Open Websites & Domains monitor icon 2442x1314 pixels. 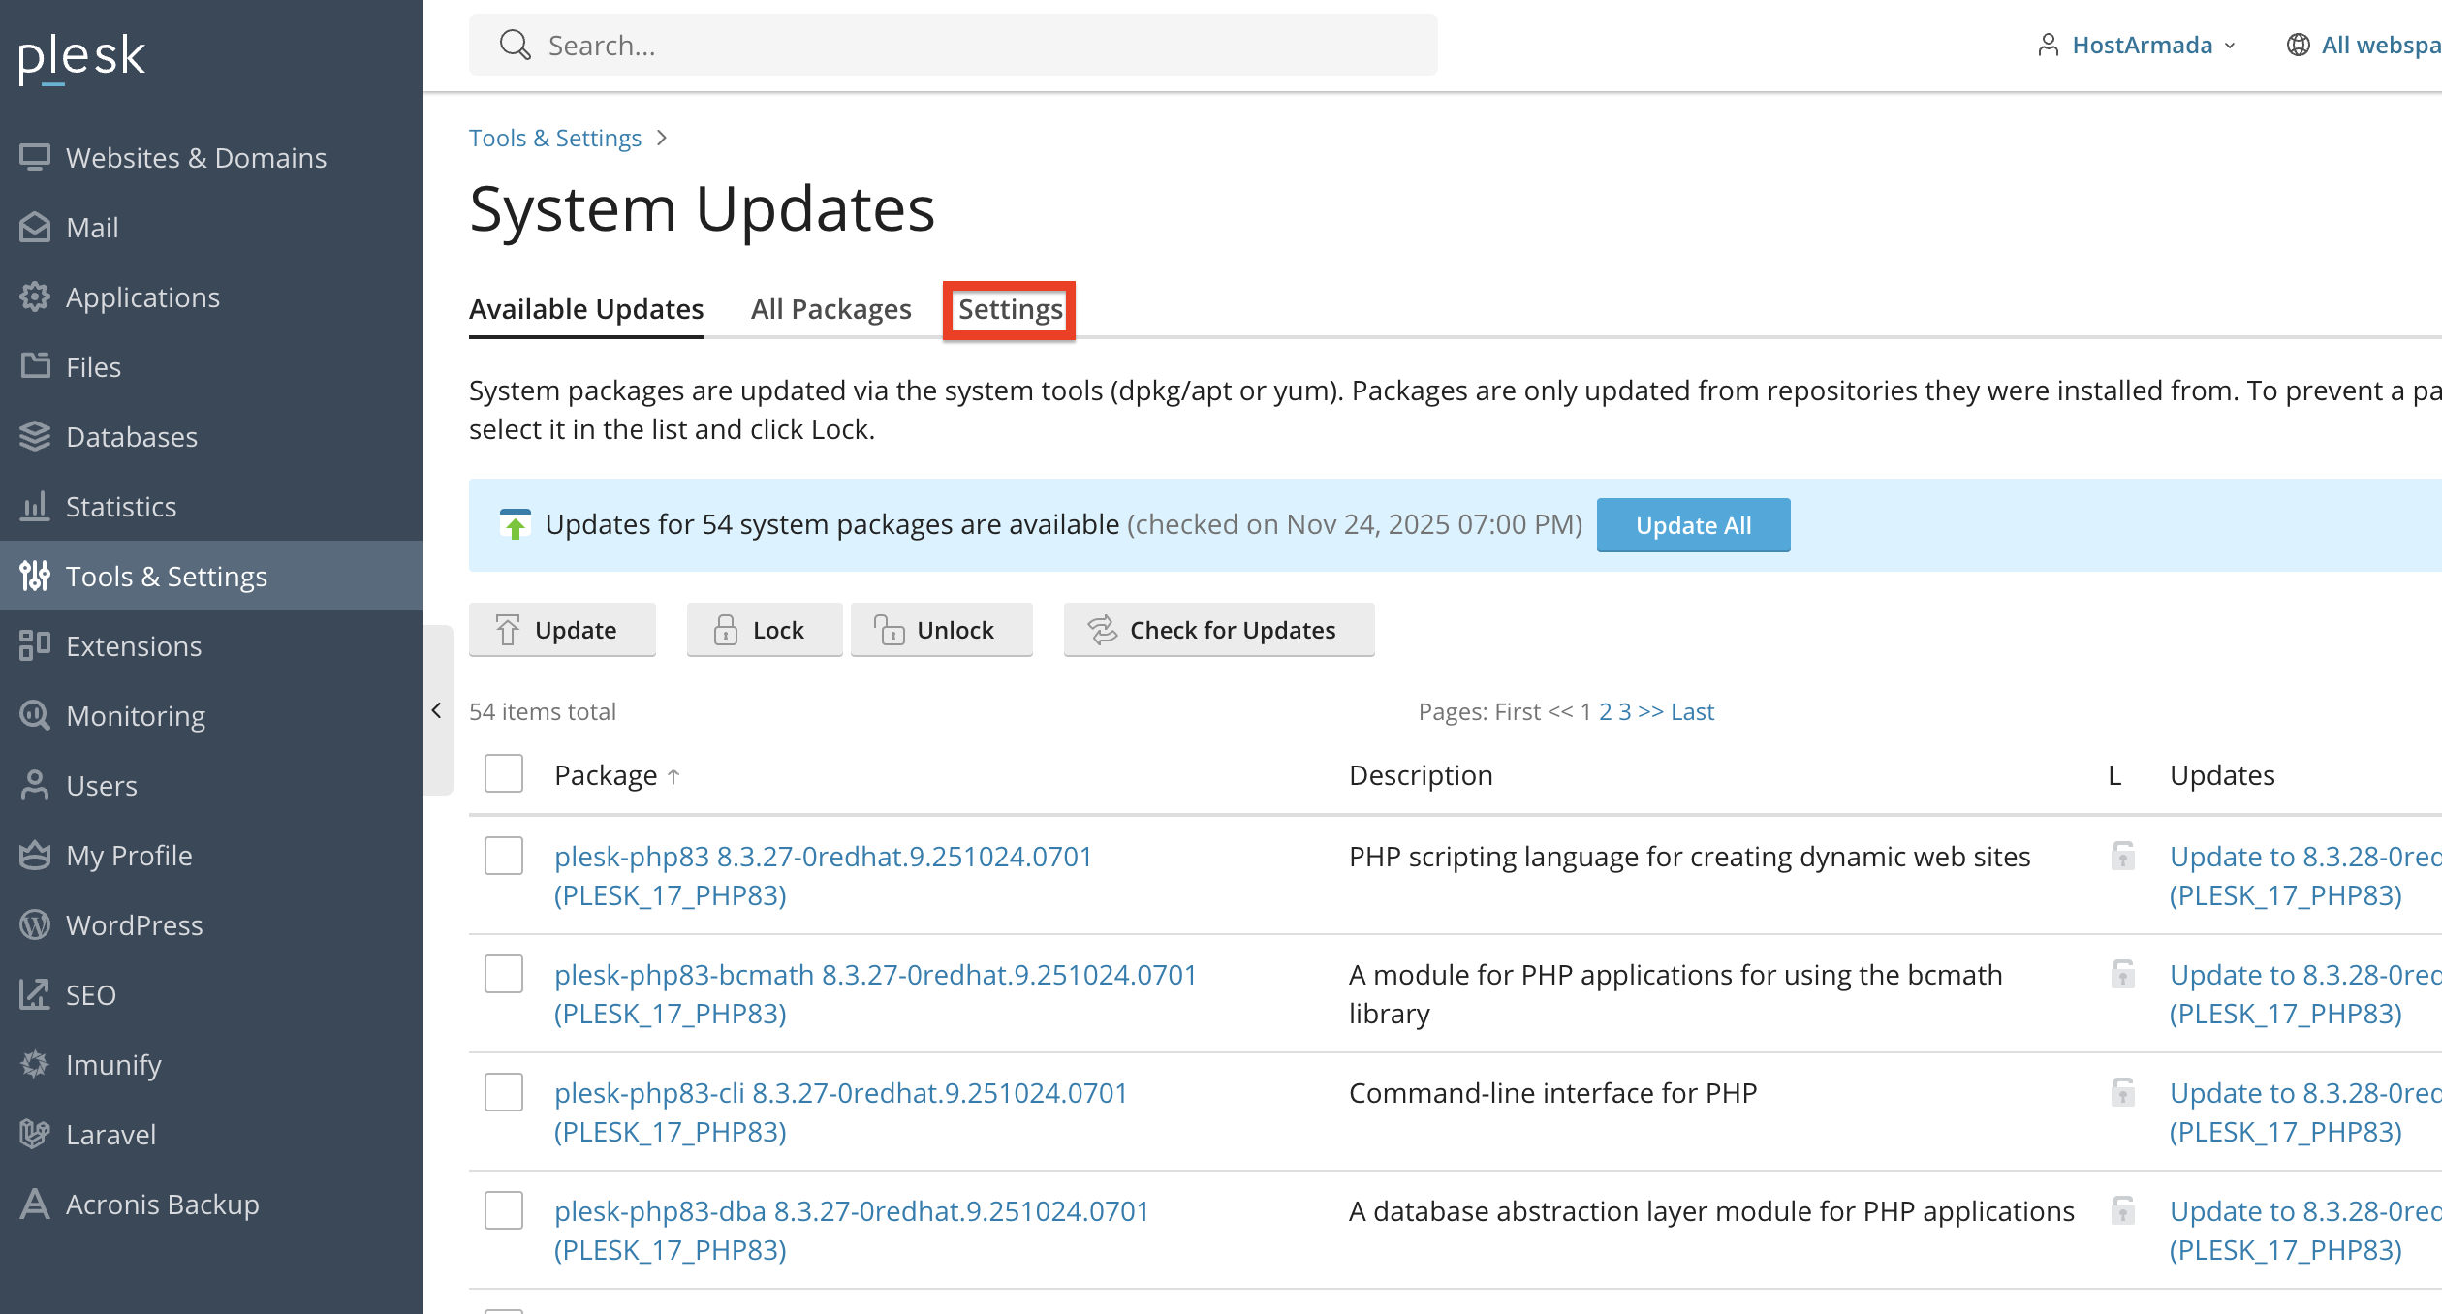coord(35,157)
